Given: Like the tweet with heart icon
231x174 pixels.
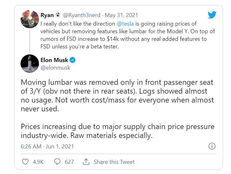Looking at the screenshot, I should (x=25, y=162).
